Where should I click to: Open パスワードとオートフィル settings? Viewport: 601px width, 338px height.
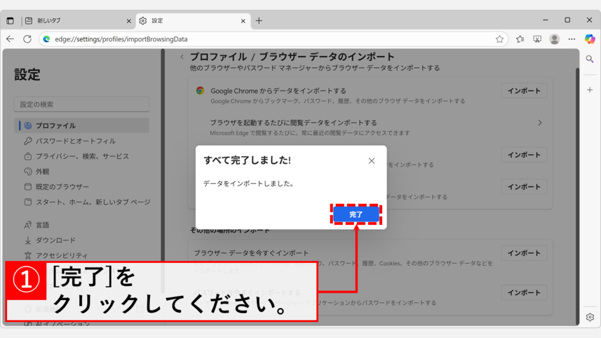(82, 141)
